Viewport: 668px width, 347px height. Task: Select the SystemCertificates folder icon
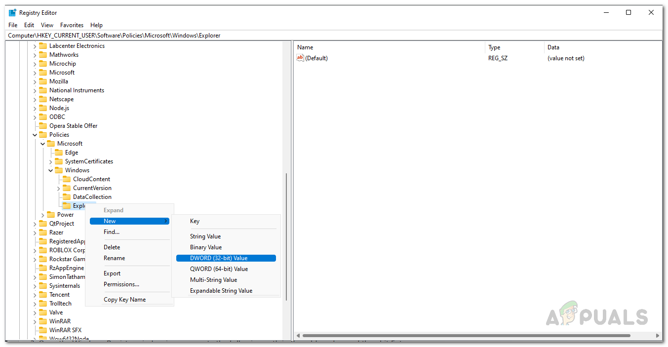(59, 161)
